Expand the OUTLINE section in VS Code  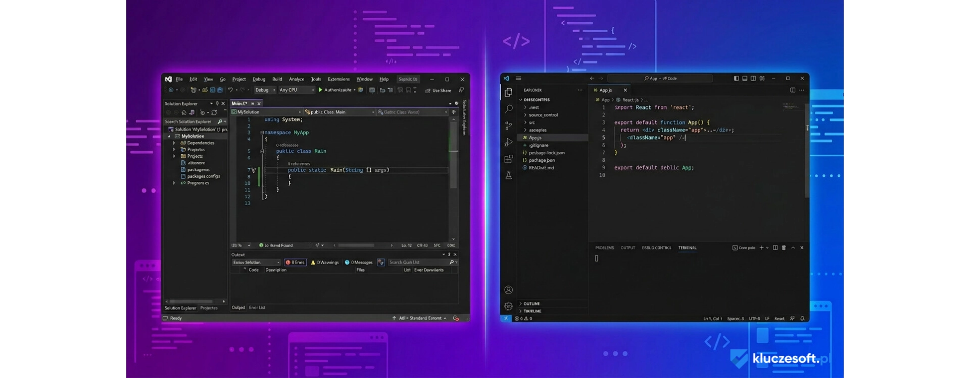click(x=553, y=304)
